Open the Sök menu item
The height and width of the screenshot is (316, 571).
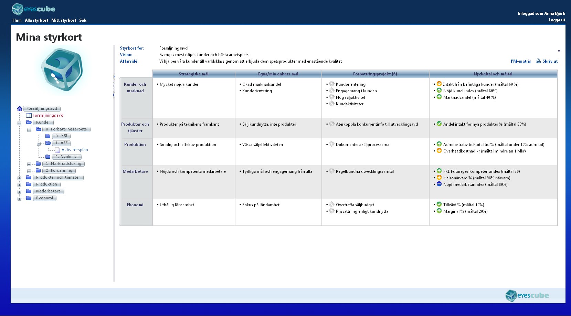pos(83,20)
